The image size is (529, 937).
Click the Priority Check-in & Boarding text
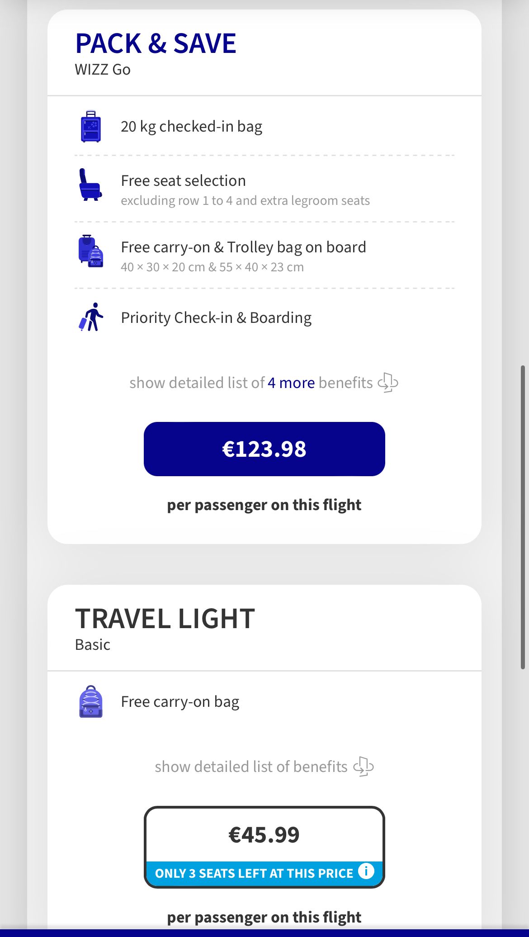(x=216, y=318)
